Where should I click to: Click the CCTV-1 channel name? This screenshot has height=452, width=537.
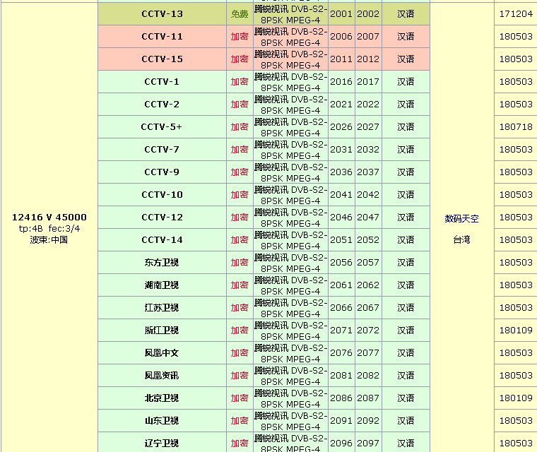(162, 82)
